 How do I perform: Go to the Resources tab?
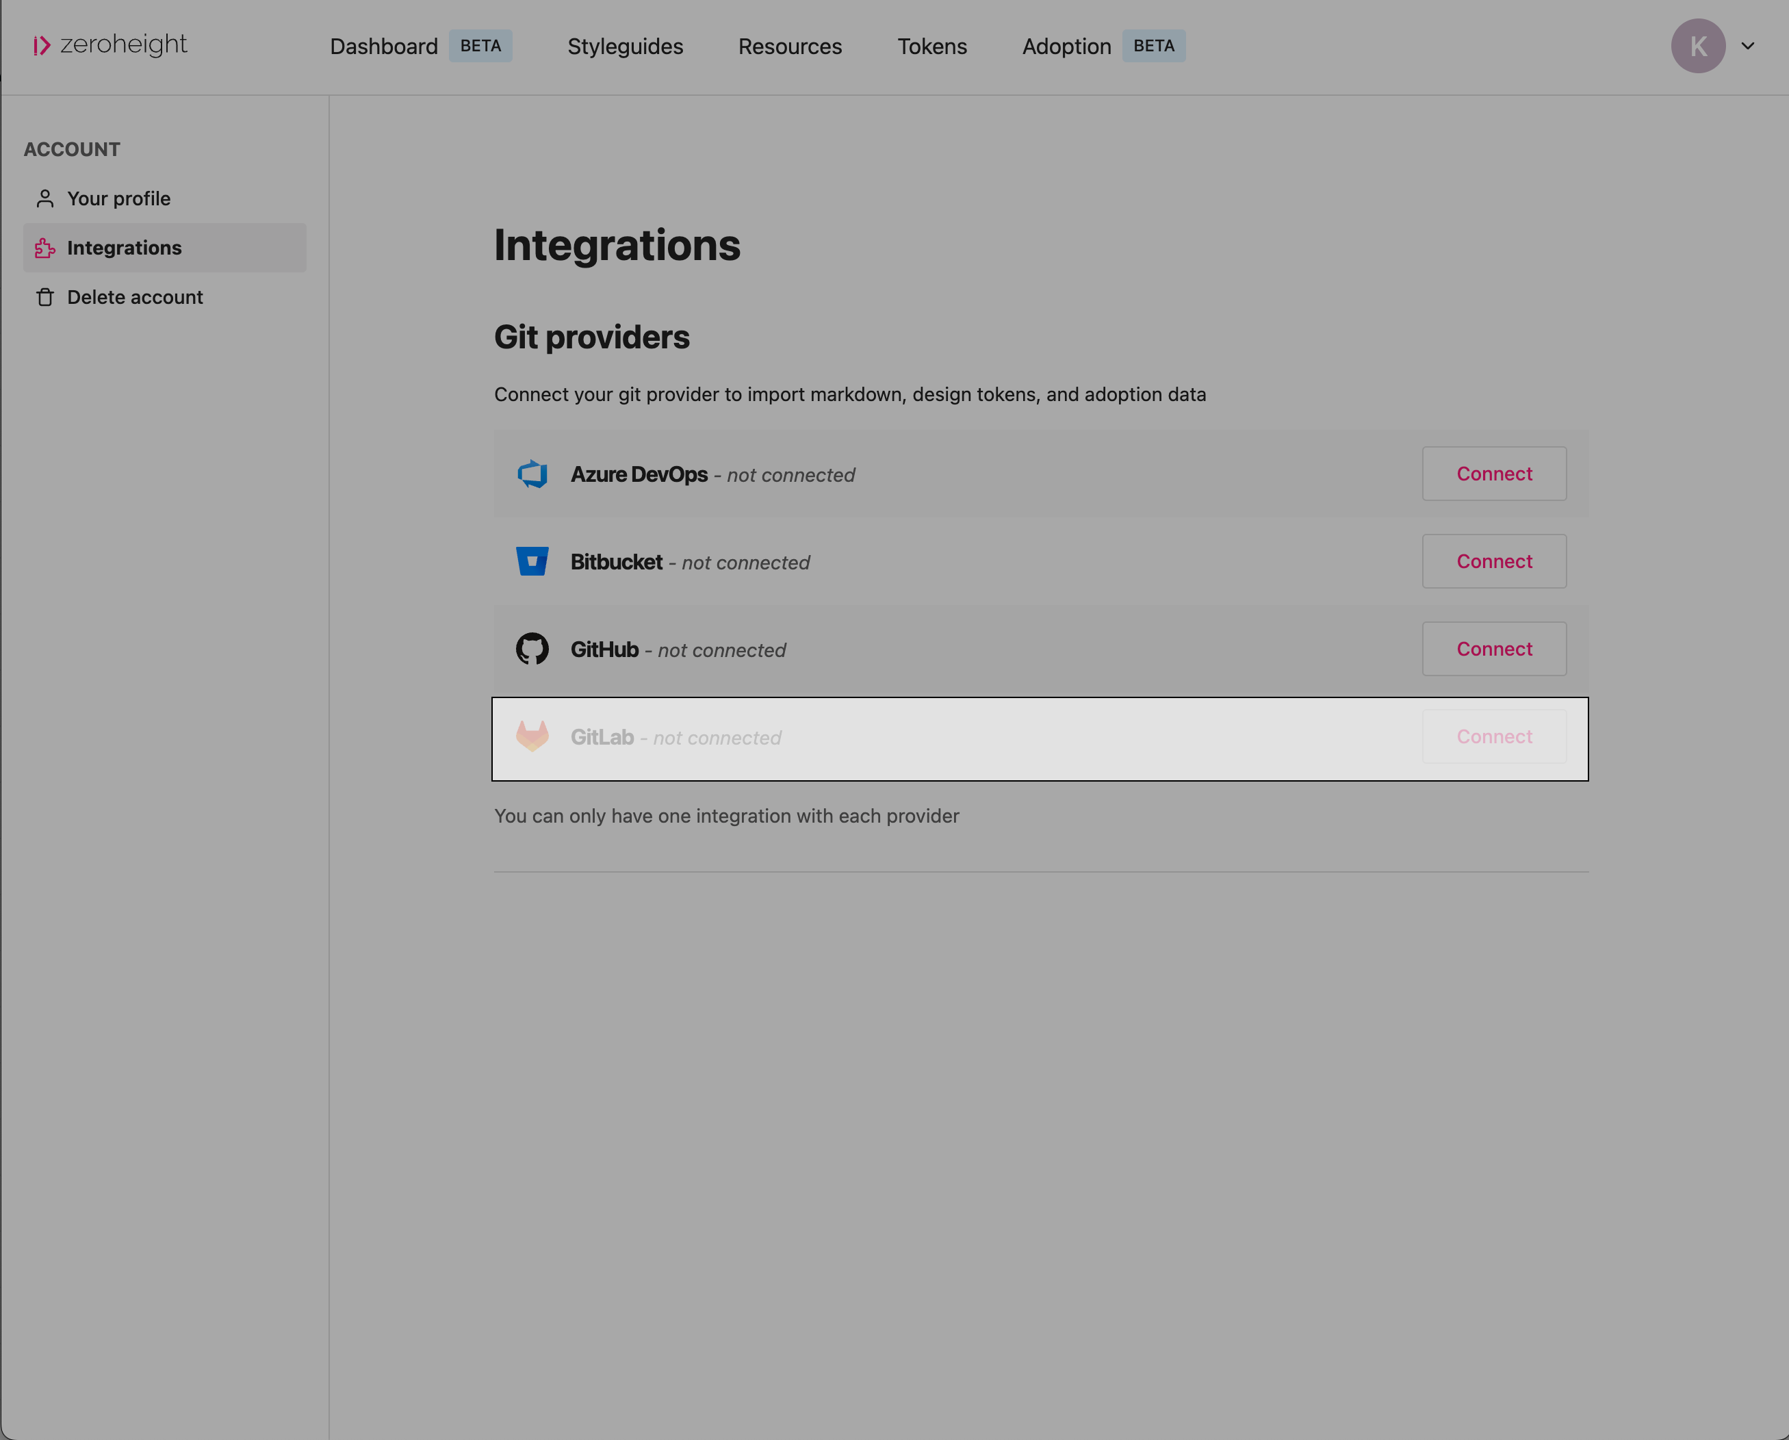790,47
